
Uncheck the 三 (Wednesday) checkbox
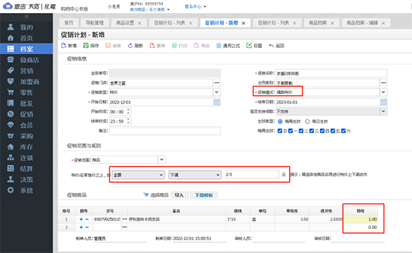[312, 131]
